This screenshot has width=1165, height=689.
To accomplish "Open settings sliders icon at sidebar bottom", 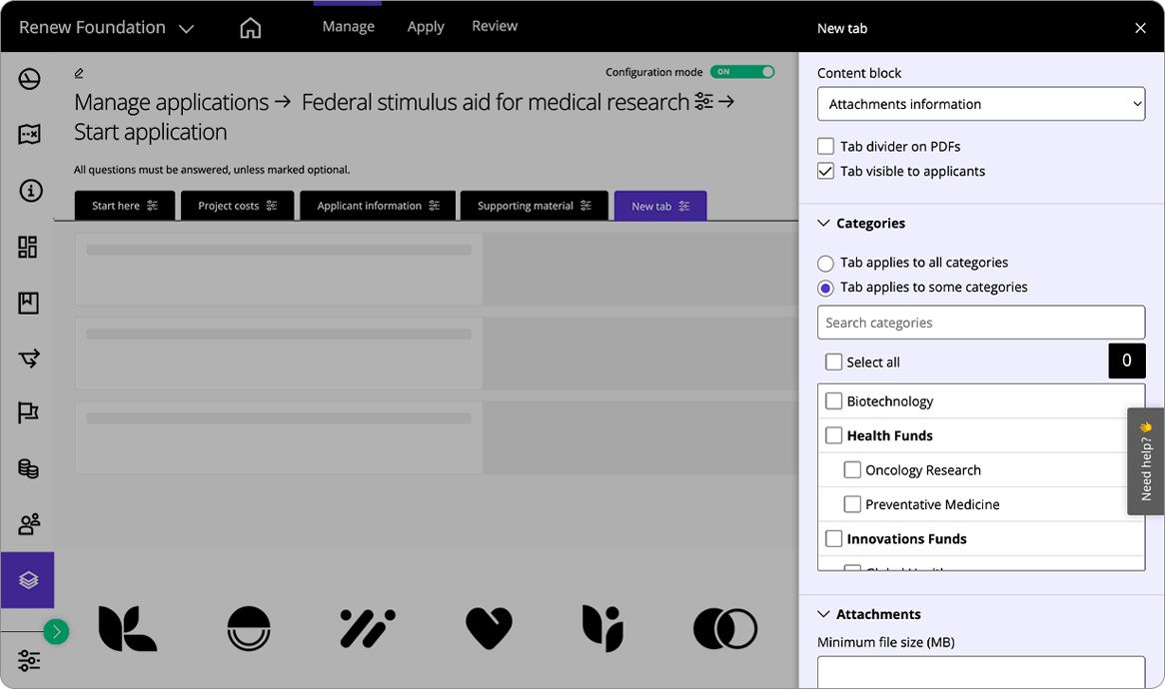I will (29, 661).
